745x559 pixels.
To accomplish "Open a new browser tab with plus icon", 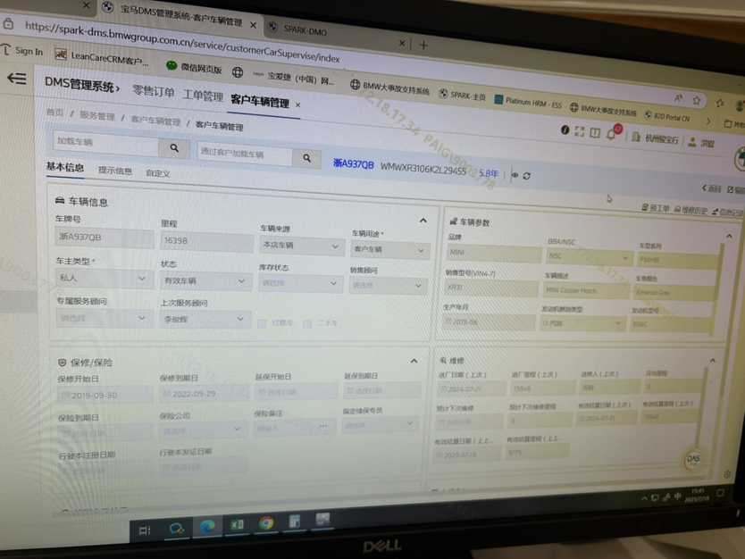I will tap(423, 46).
